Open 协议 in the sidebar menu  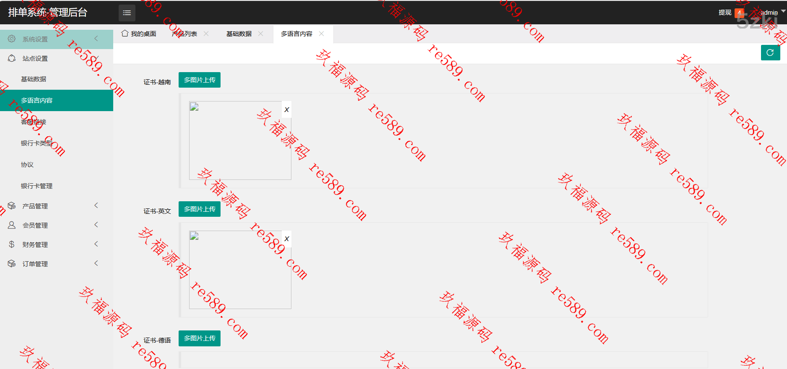click(27, 164)
